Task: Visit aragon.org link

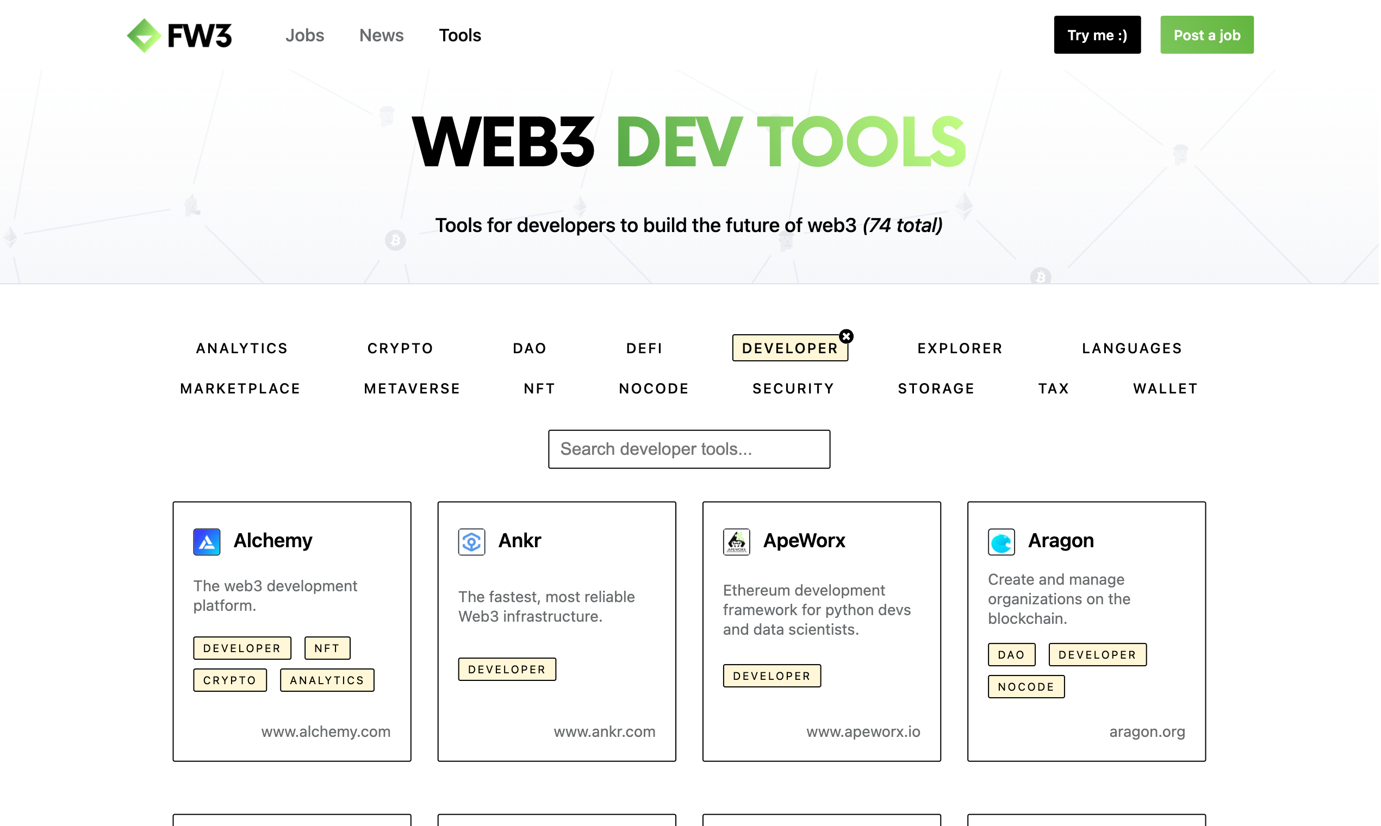Action: click(1147, 731)
